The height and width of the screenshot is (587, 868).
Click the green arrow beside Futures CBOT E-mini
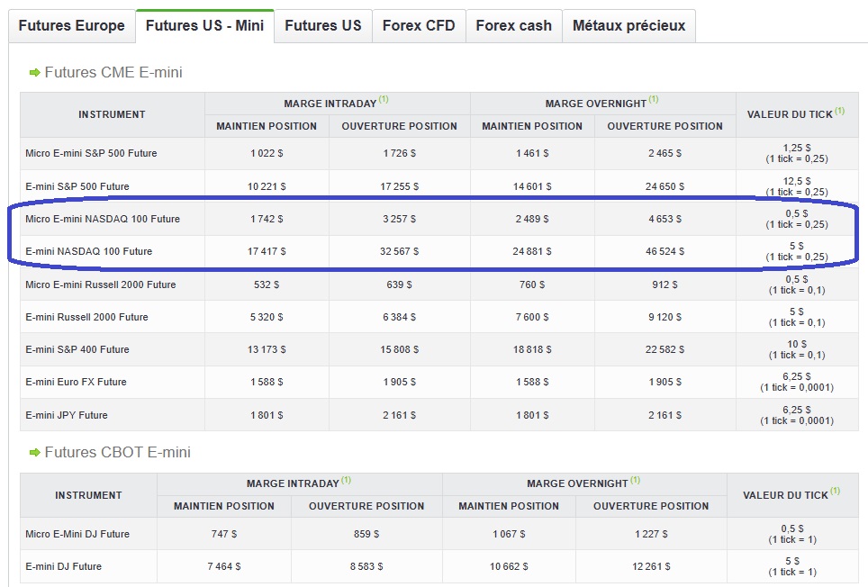coord(34,453)
